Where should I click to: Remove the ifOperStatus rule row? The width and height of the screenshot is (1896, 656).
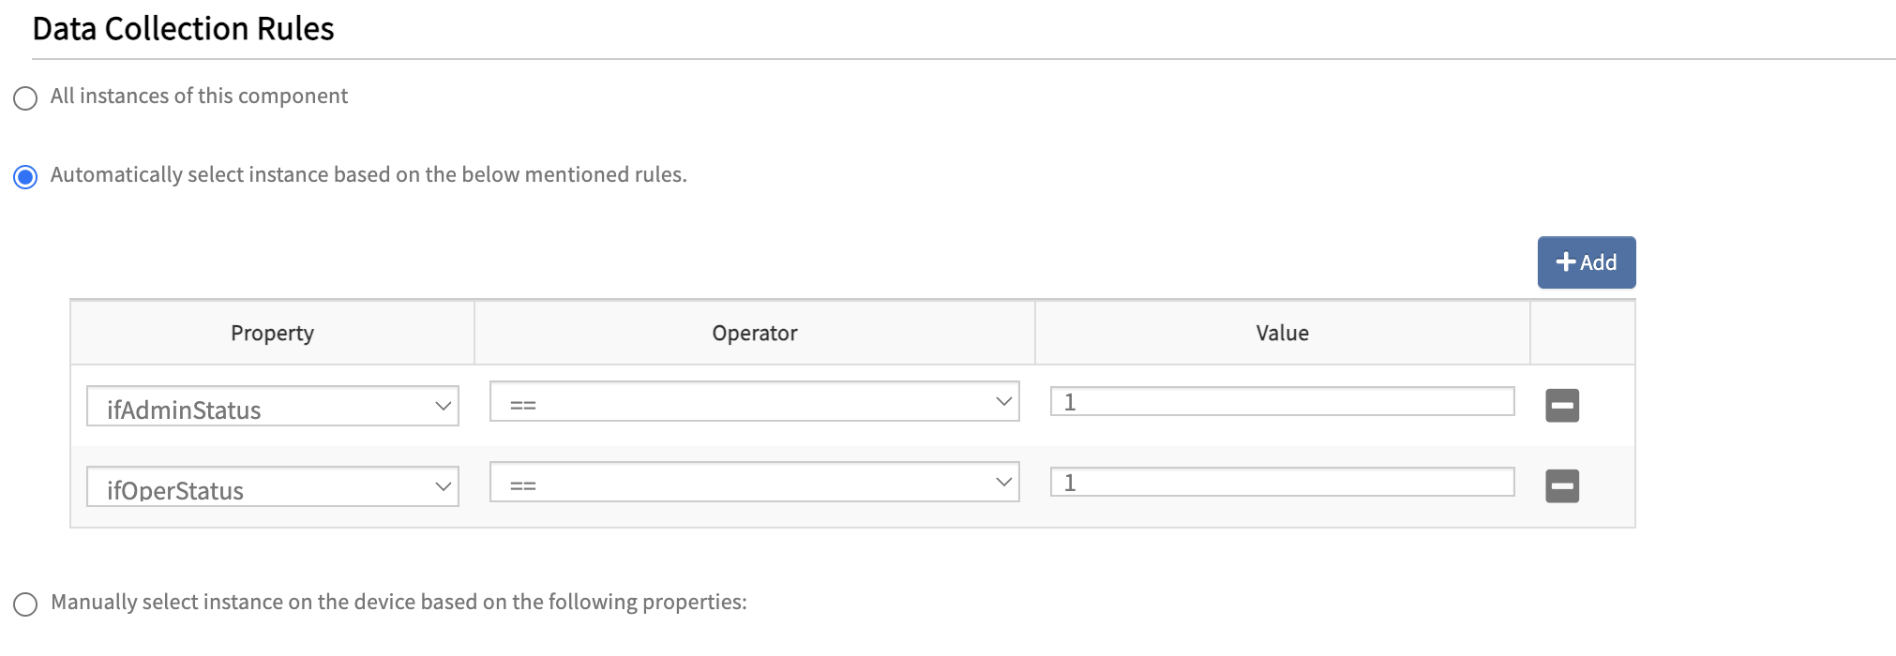1561,486
